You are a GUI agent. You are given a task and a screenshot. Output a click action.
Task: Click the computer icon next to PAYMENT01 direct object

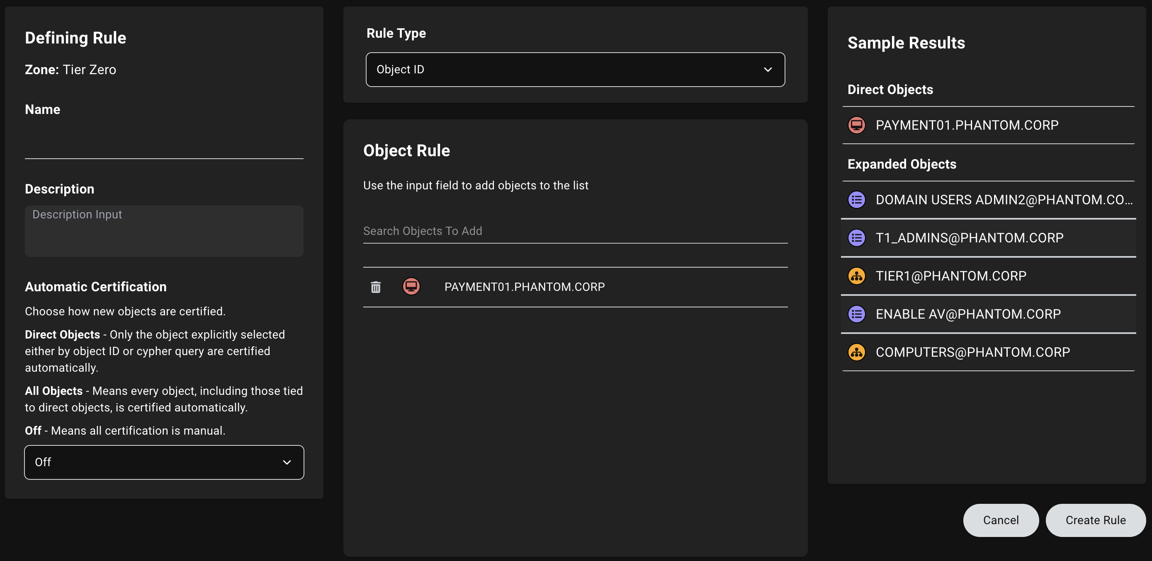pos(857,126)
